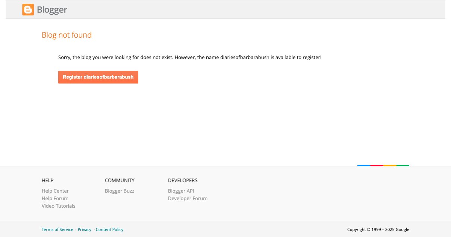The image size is (451, 237).
Task: Click the "Blog not found" heading
Action: [x=67, y=35]
